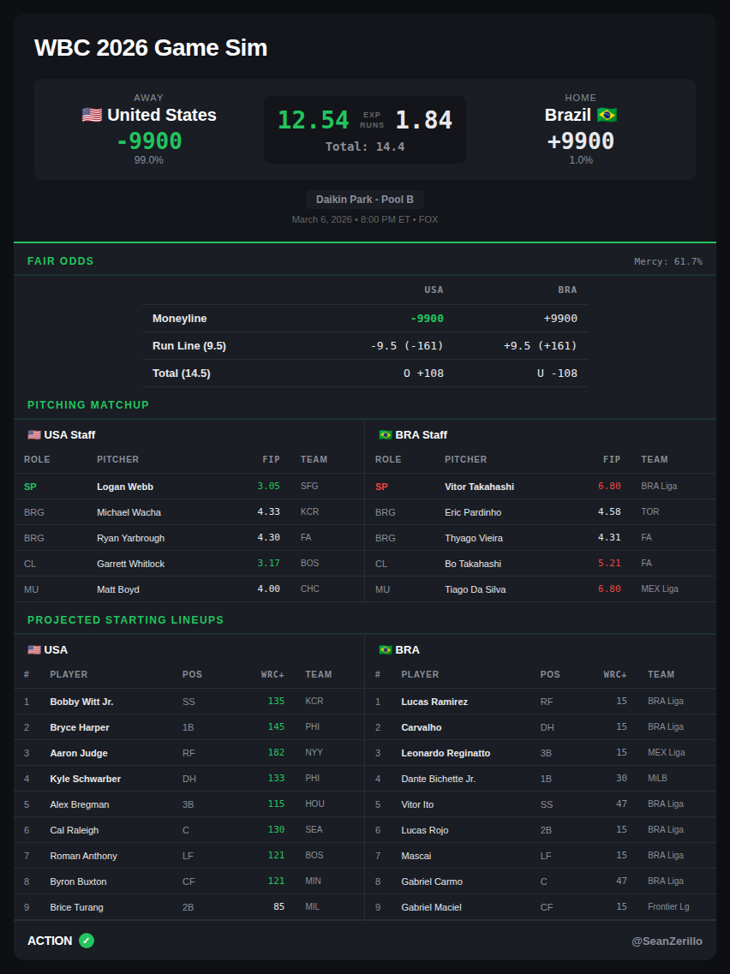The width and height of the screenshot is (730, 974).
Task: Click the FIP column header under USA Staff
Action: 271,459
